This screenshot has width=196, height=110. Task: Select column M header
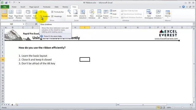click(126, 28)
